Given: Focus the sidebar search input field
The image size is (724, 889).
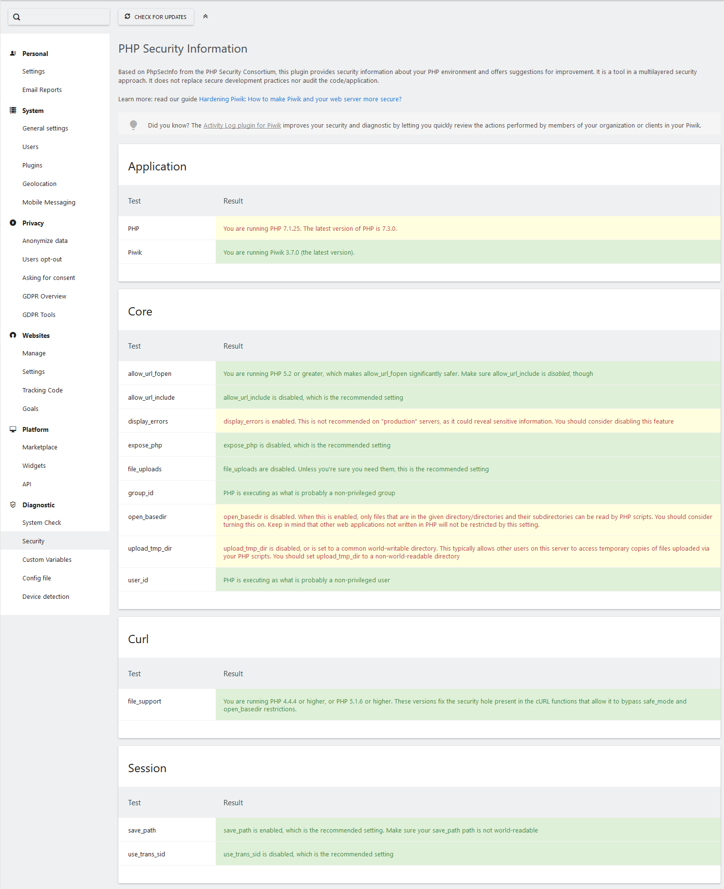Looking at the screenshot, I should (x=64, y=17).
